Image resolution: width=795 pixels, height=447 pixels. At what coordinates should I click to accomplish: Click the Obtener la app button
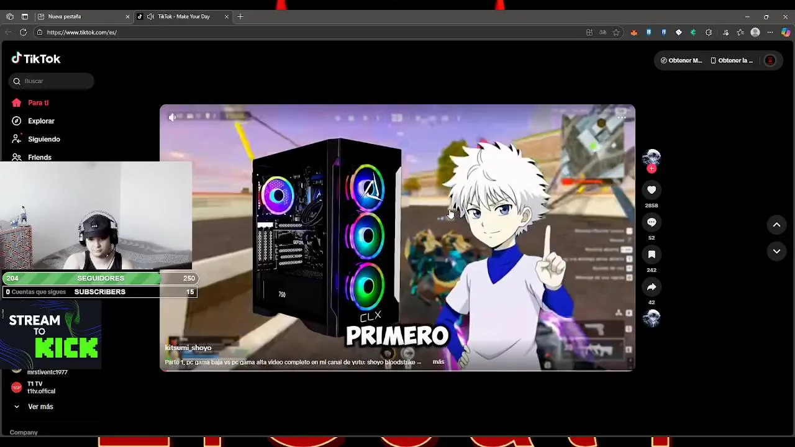click(x=732, y=60)
